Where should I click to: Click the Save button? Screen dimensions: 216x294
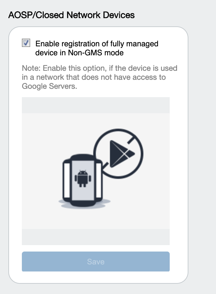tap(96, 262)
